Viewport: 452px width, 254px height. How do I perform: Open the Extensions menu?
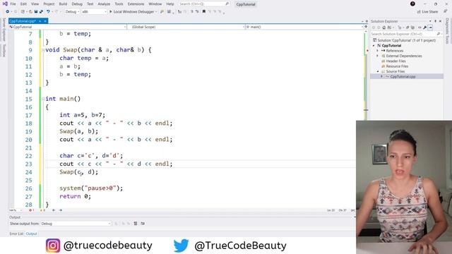click(136, 4)
